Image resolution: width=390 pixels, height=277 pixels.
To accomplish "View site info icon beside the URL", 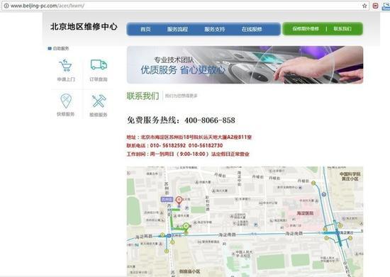I will (x=6, y=6).
